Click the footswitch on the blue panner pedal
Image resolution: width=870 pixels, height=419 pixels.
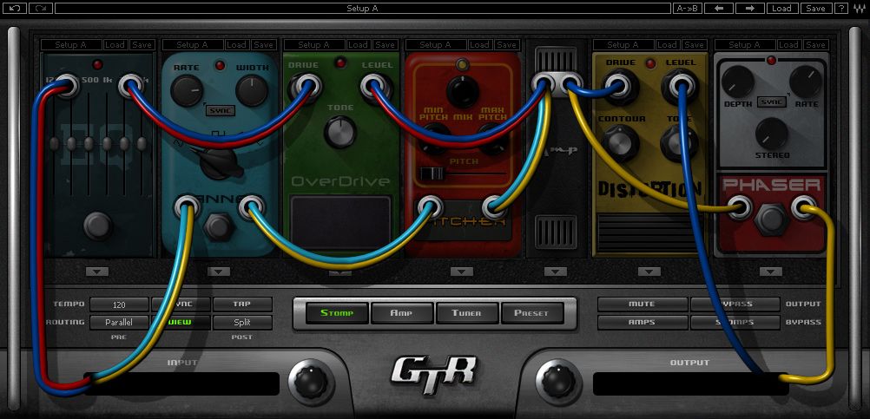[x=217, y=226]
